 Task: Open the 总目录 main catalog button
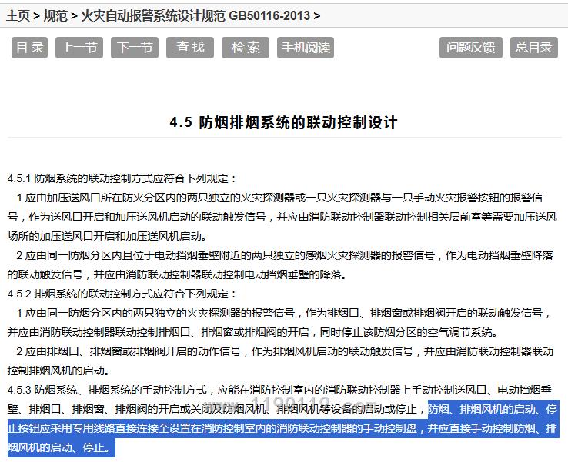point(534,48)
